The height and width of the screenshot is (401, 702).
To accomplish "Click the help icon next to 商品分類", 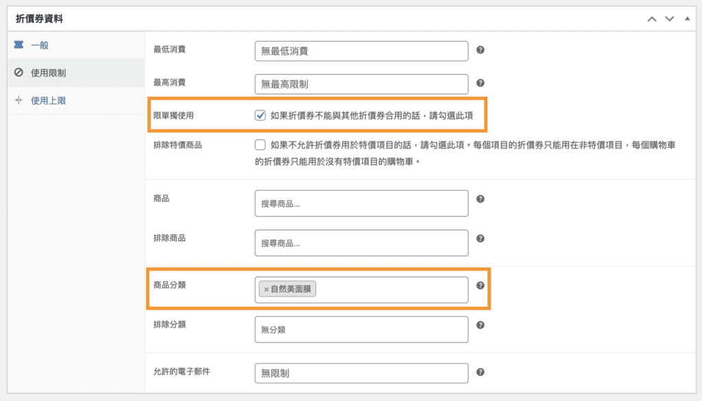I will click(x=481, y=285).
